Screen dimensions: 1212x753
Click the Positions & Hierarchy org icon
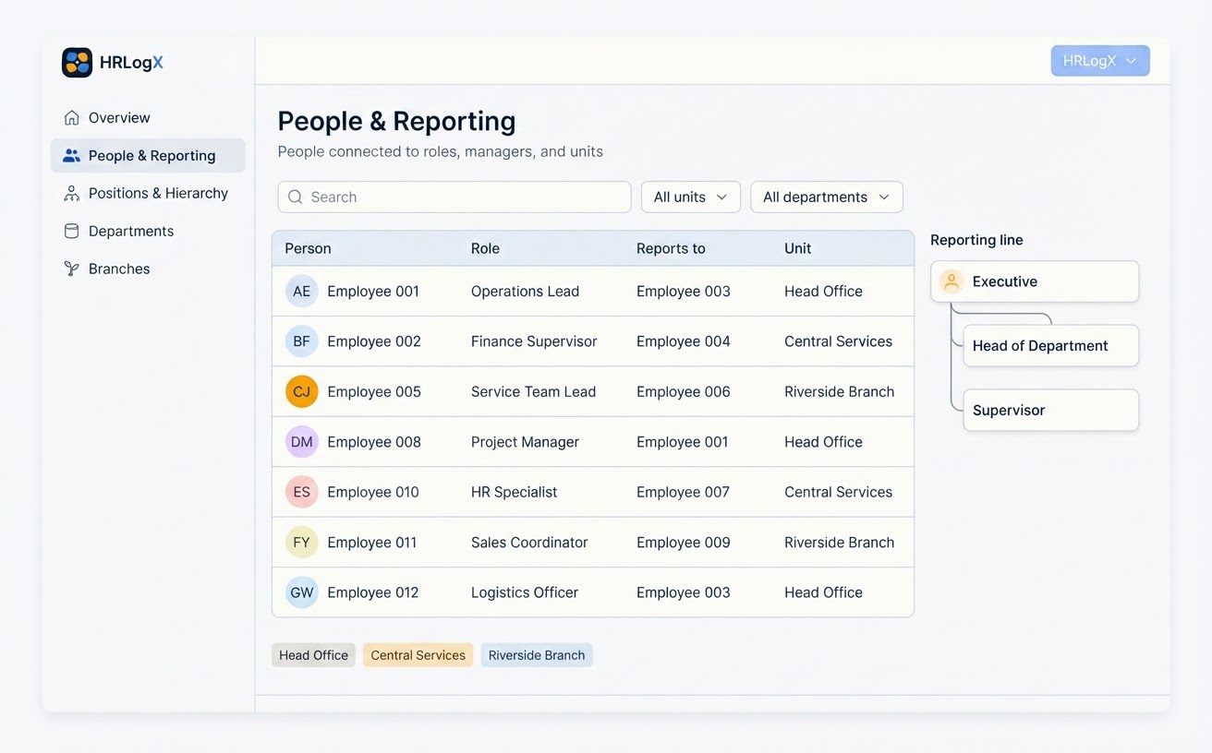tap(71, 194)
